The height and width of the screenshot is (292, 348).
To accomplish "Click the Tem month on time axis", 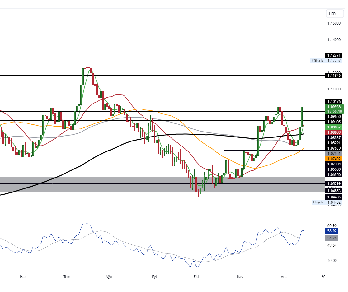I will (67, 276).
